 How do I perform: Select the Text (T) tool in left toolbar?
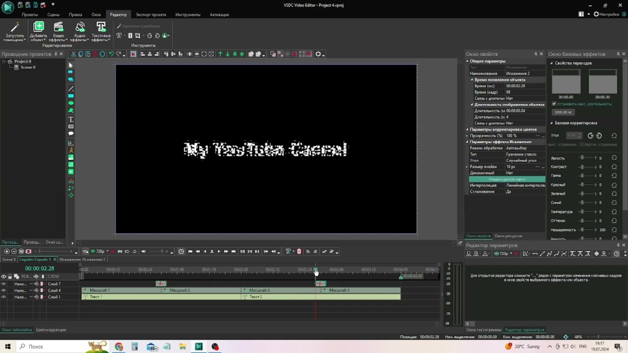(x=71, y=119)
